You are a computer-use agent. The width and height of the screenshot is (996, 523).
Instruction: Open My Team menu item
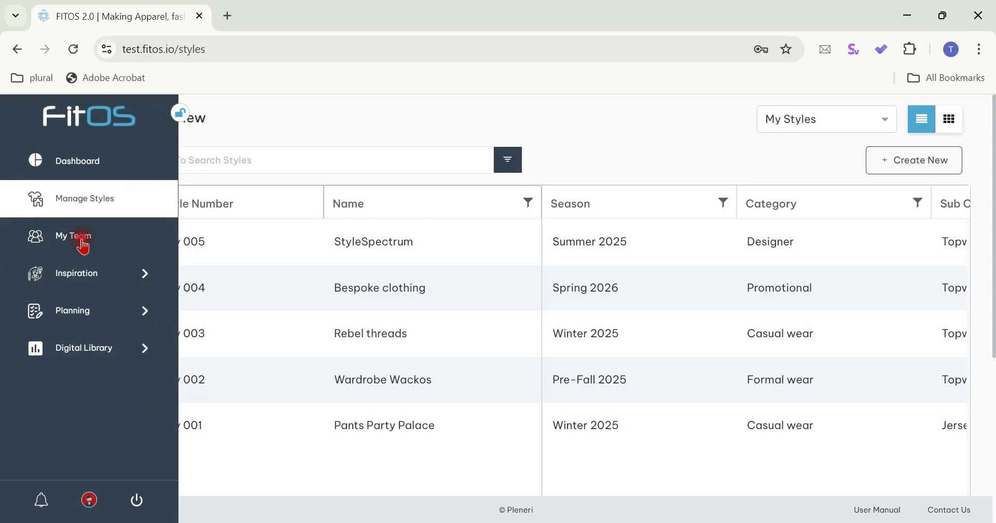click(x=89, y=236)
